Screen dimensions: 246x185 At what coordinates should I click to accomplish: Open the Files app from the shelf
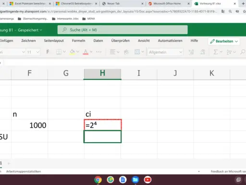click(x=135, y=180)
